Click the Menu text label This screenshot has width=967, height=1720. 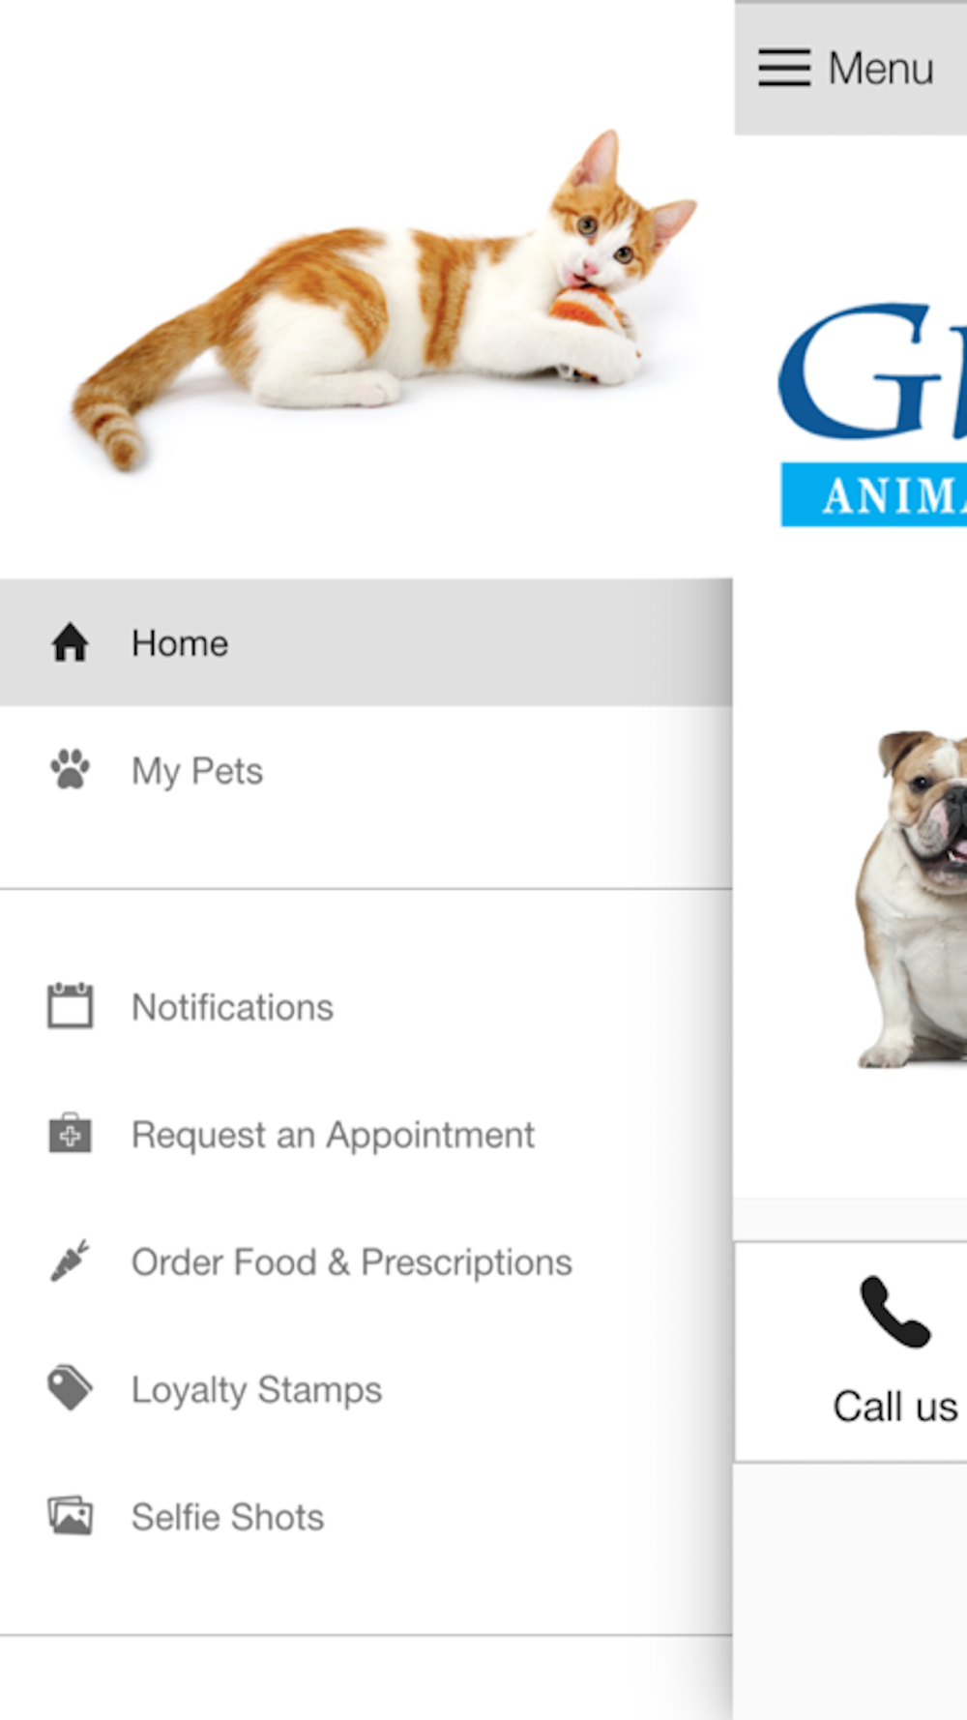click(881, 69)
